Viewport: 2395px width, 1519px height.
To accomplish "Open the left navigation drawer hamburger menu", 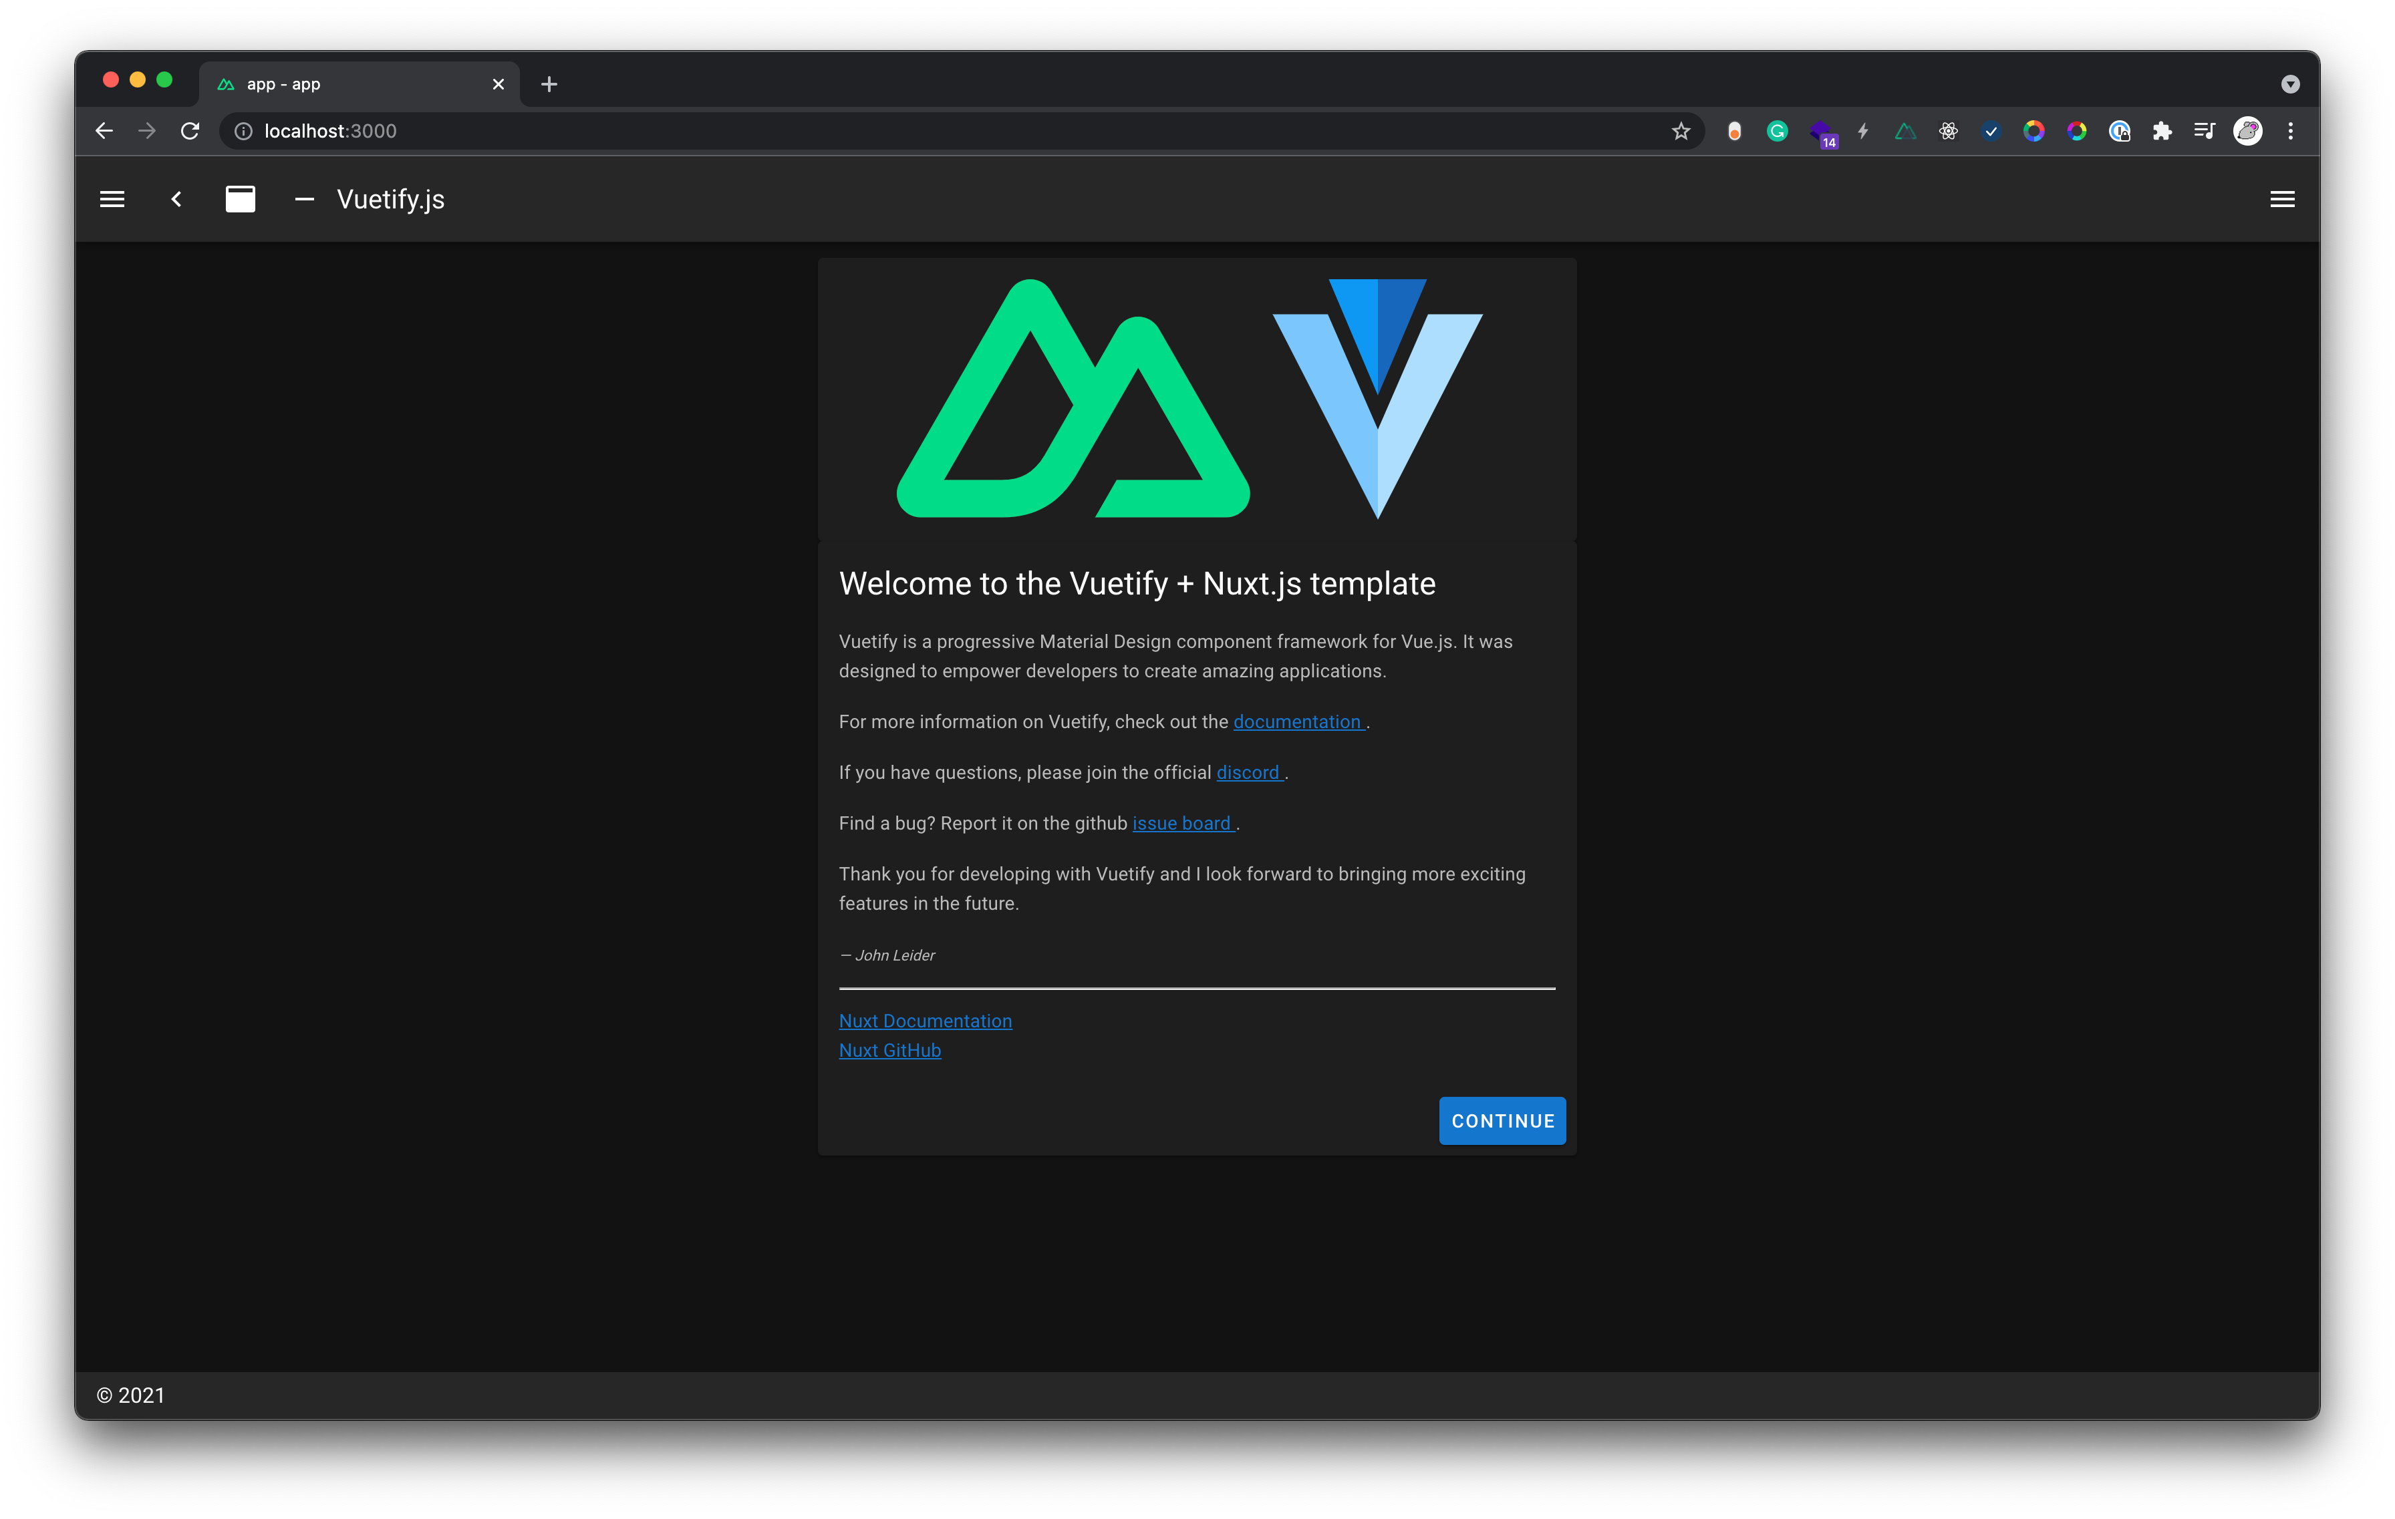I will coord(112,200).
